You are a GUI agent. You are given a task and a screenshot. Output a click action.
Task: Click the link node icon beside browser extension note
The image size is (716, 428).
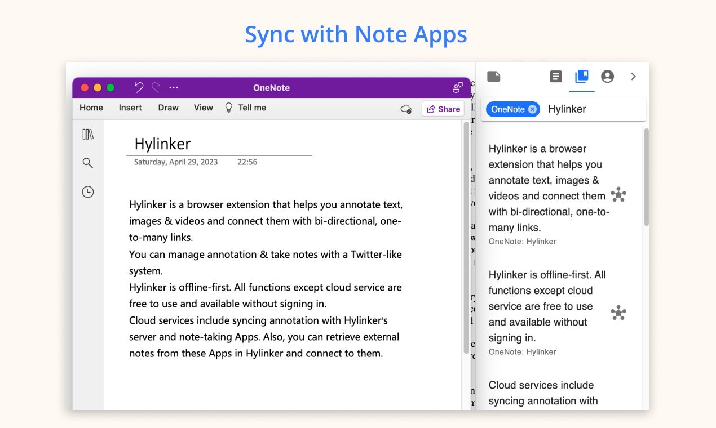pos(618,195)
